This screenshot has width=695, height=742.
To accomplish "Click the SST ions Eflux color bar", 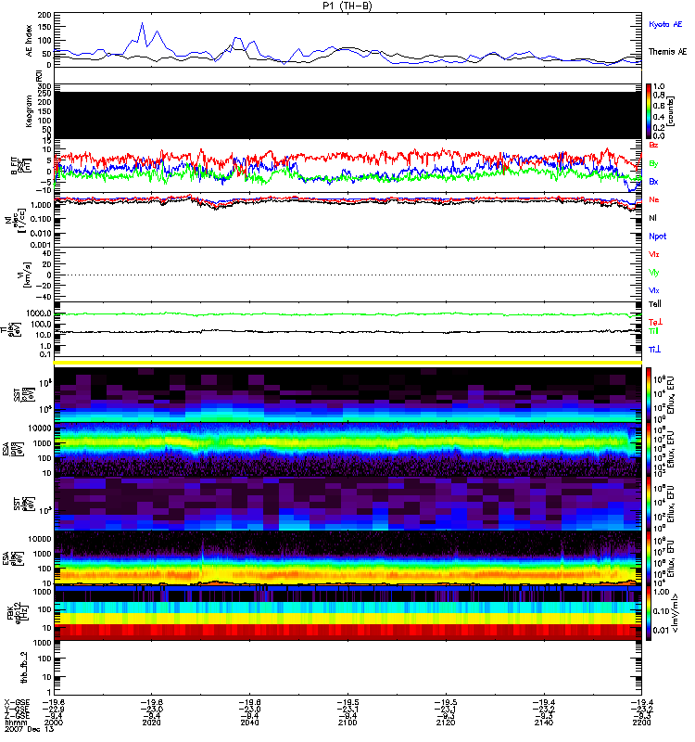I will pos(649,395).
